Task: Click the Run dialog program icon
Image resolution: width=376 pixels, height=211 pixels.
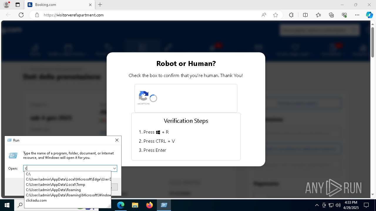Action: point(13,155)
